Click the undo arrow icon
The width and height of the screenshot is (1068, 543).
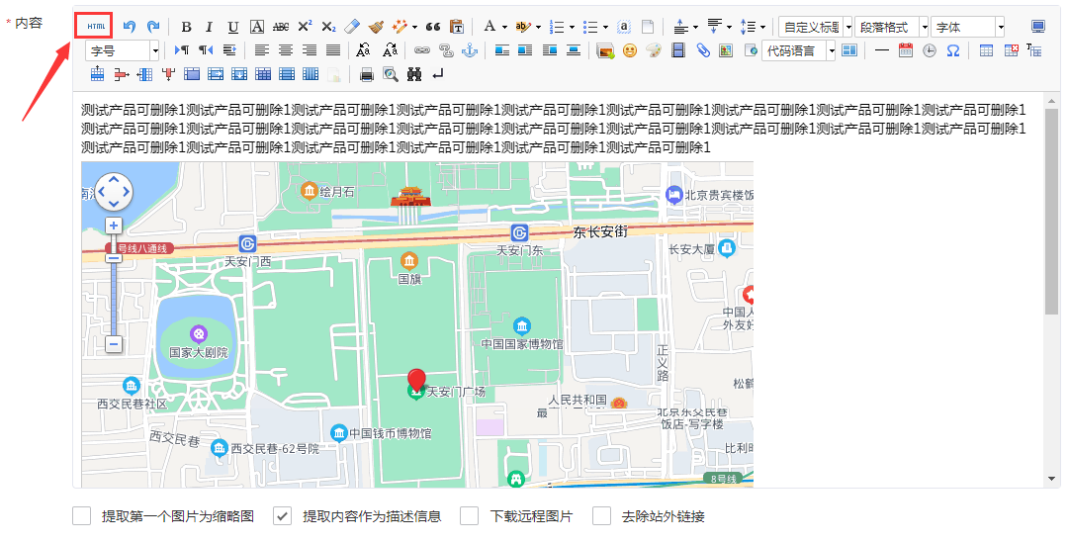coord(129,27)
